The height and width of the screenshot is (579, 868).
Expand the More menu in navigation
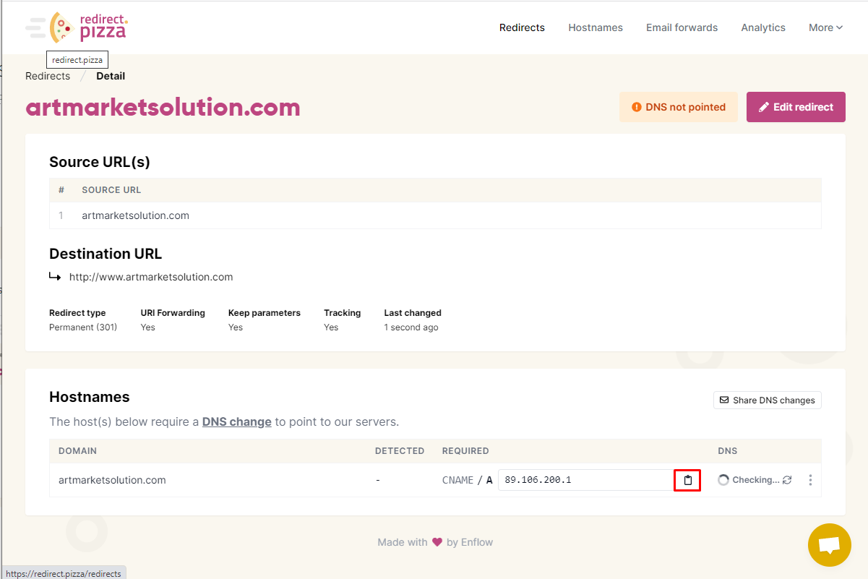[x=825, y=27]
